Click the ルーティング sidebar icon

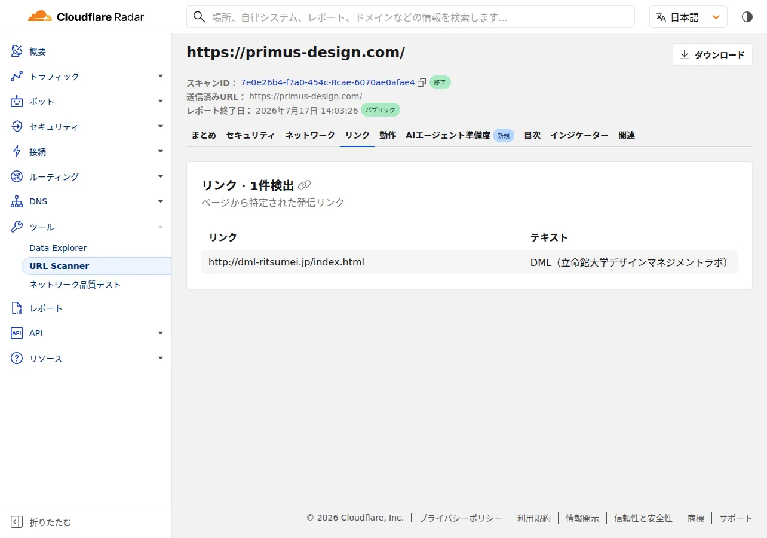[17, 177]
